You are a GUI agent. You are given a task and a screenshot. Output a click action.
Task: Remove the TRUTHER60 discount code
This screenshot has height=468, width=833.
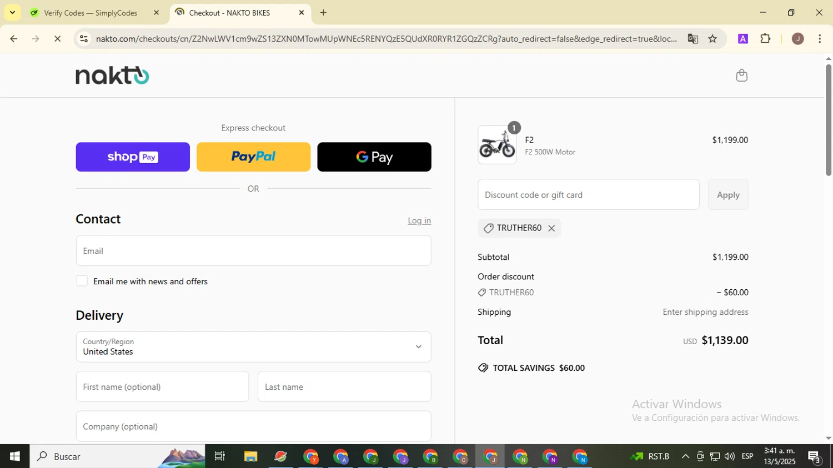pos(551,228)
